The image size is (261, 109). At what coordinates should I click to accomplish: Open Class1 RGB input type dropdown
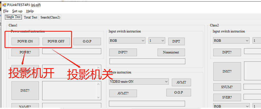click(x=127, y=41)
